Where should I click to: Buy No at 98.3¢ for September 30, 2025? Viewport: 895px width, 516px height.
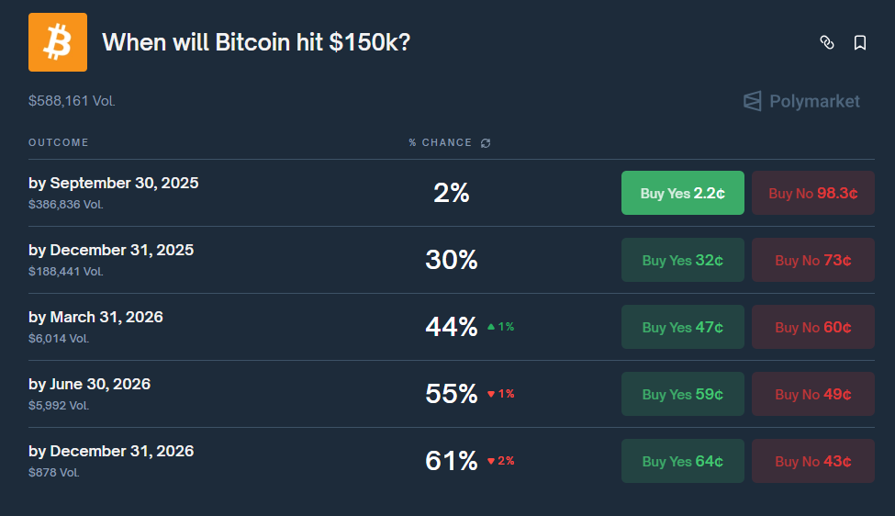pos(812,193)
